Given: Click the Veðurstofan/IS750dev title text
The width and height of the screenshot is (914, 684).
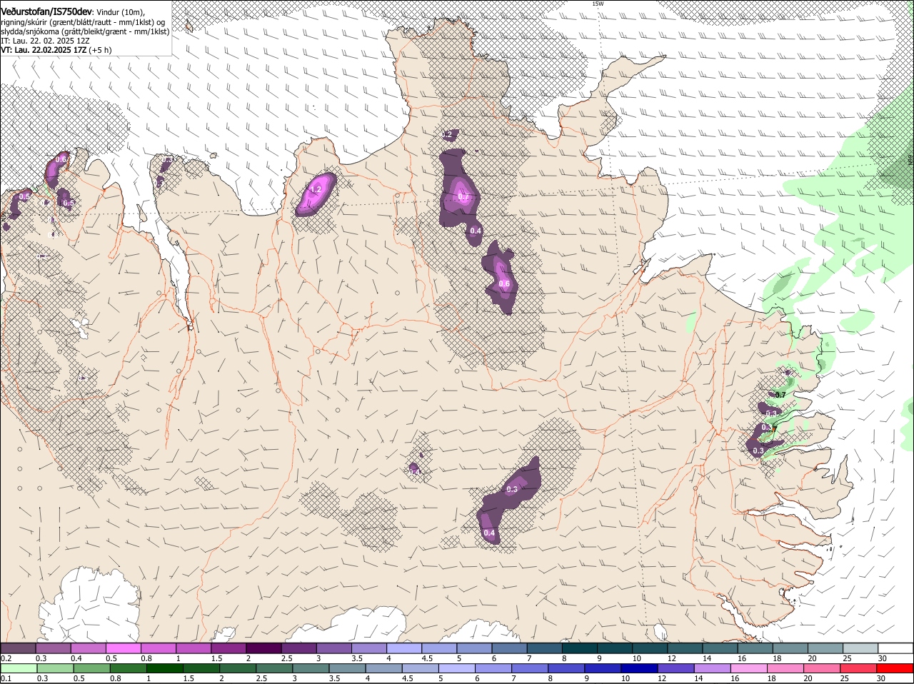Looking at the screenshot, I should [x=46, y=12].
